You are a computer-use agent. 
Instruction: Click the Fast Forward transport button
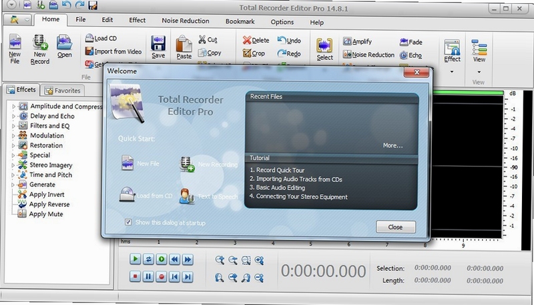coord(188,260)
